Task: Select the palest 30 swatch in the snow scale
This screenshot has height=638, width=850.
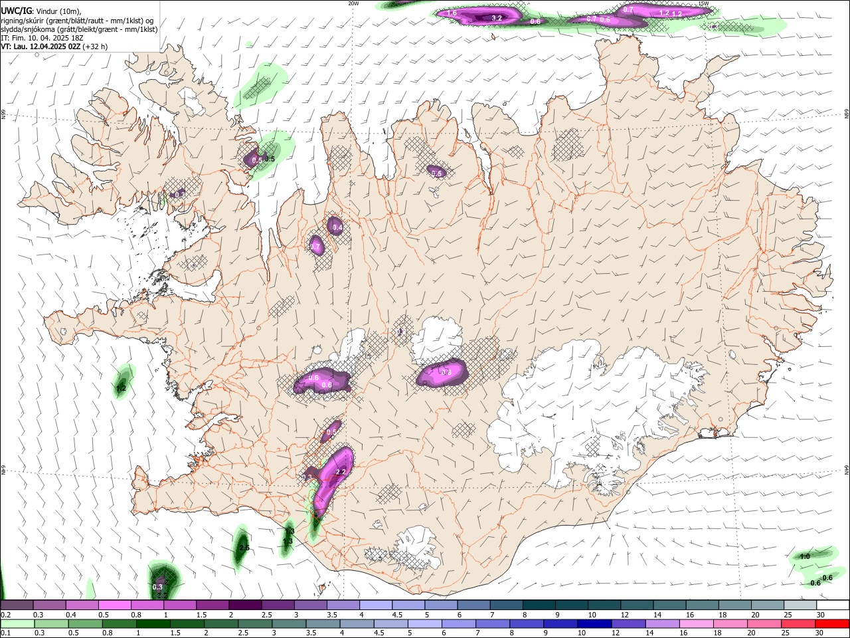Action: (833, 605)
